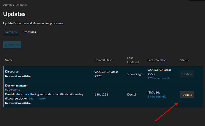This screenshot has width=205, height=126.
Task: Click the Commit Hash column header
Action: tap(103, 60)
